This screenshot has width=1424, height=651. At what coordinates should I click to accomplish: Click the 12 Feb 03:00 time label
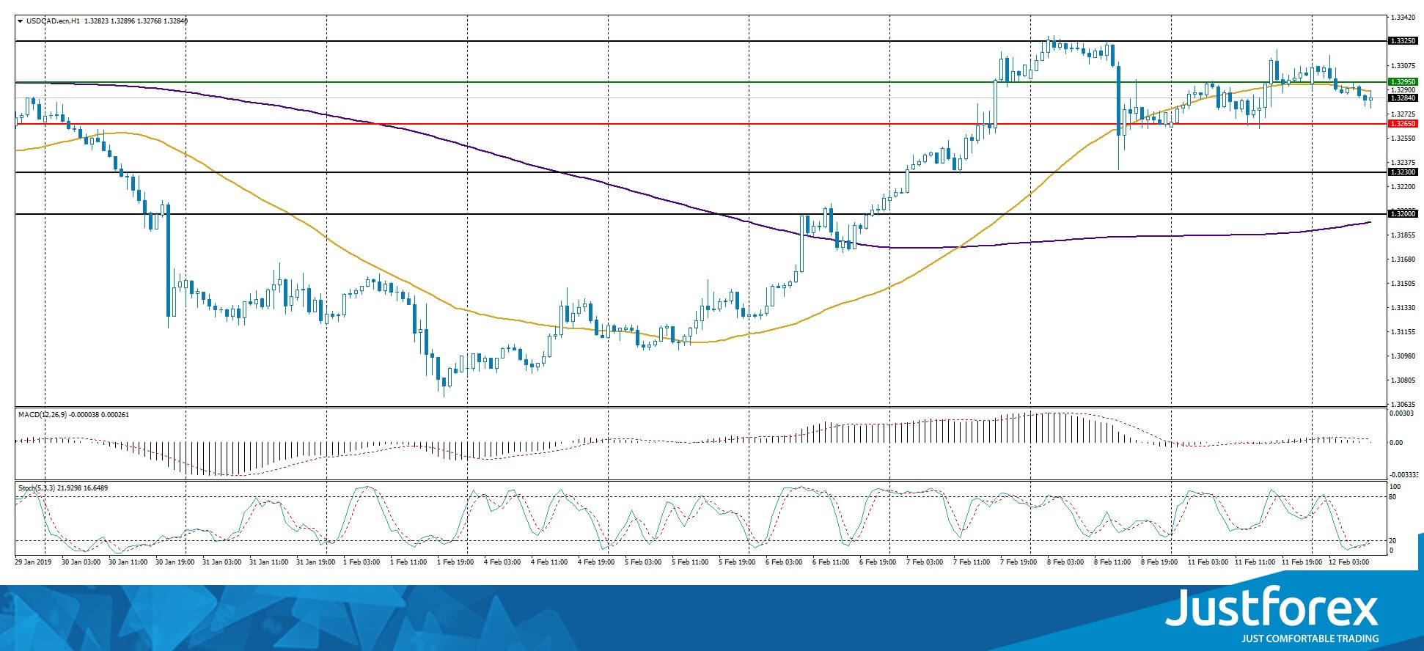click(1348, 562)
